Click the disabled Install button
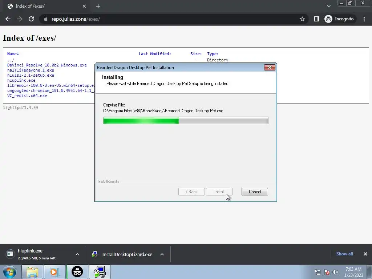372x279 pixels. tap(219, 192)
